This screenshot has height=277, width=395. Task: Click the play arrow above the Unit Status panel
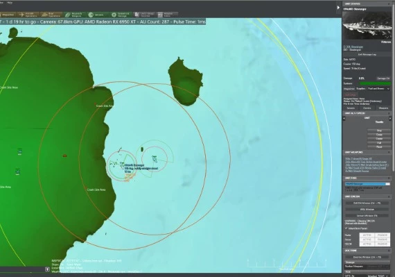338,8
